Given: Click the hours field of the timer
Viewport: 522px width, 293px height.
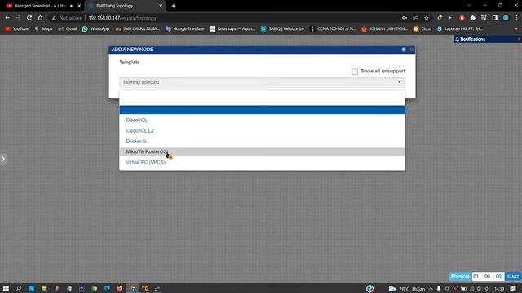Looking at the screenshot, I should [x=476, y=277].
